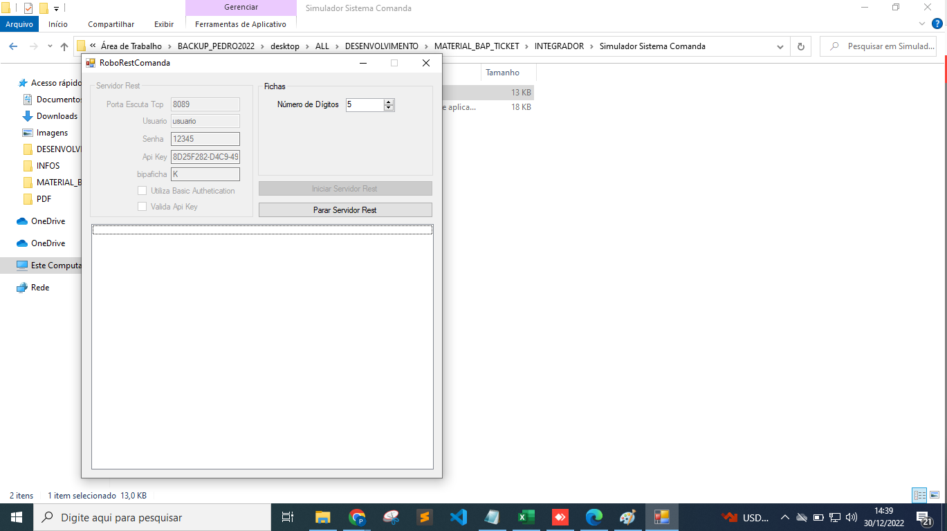Click the Windows Start button
The image size is (947, 531).
(17, 517)
